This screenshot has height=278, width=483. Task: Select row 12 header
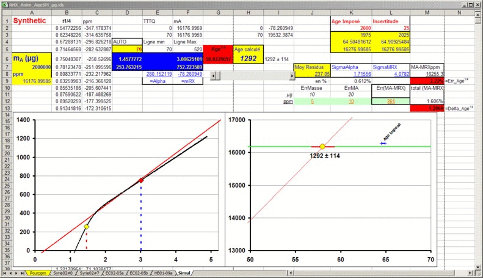click(7, 101)
